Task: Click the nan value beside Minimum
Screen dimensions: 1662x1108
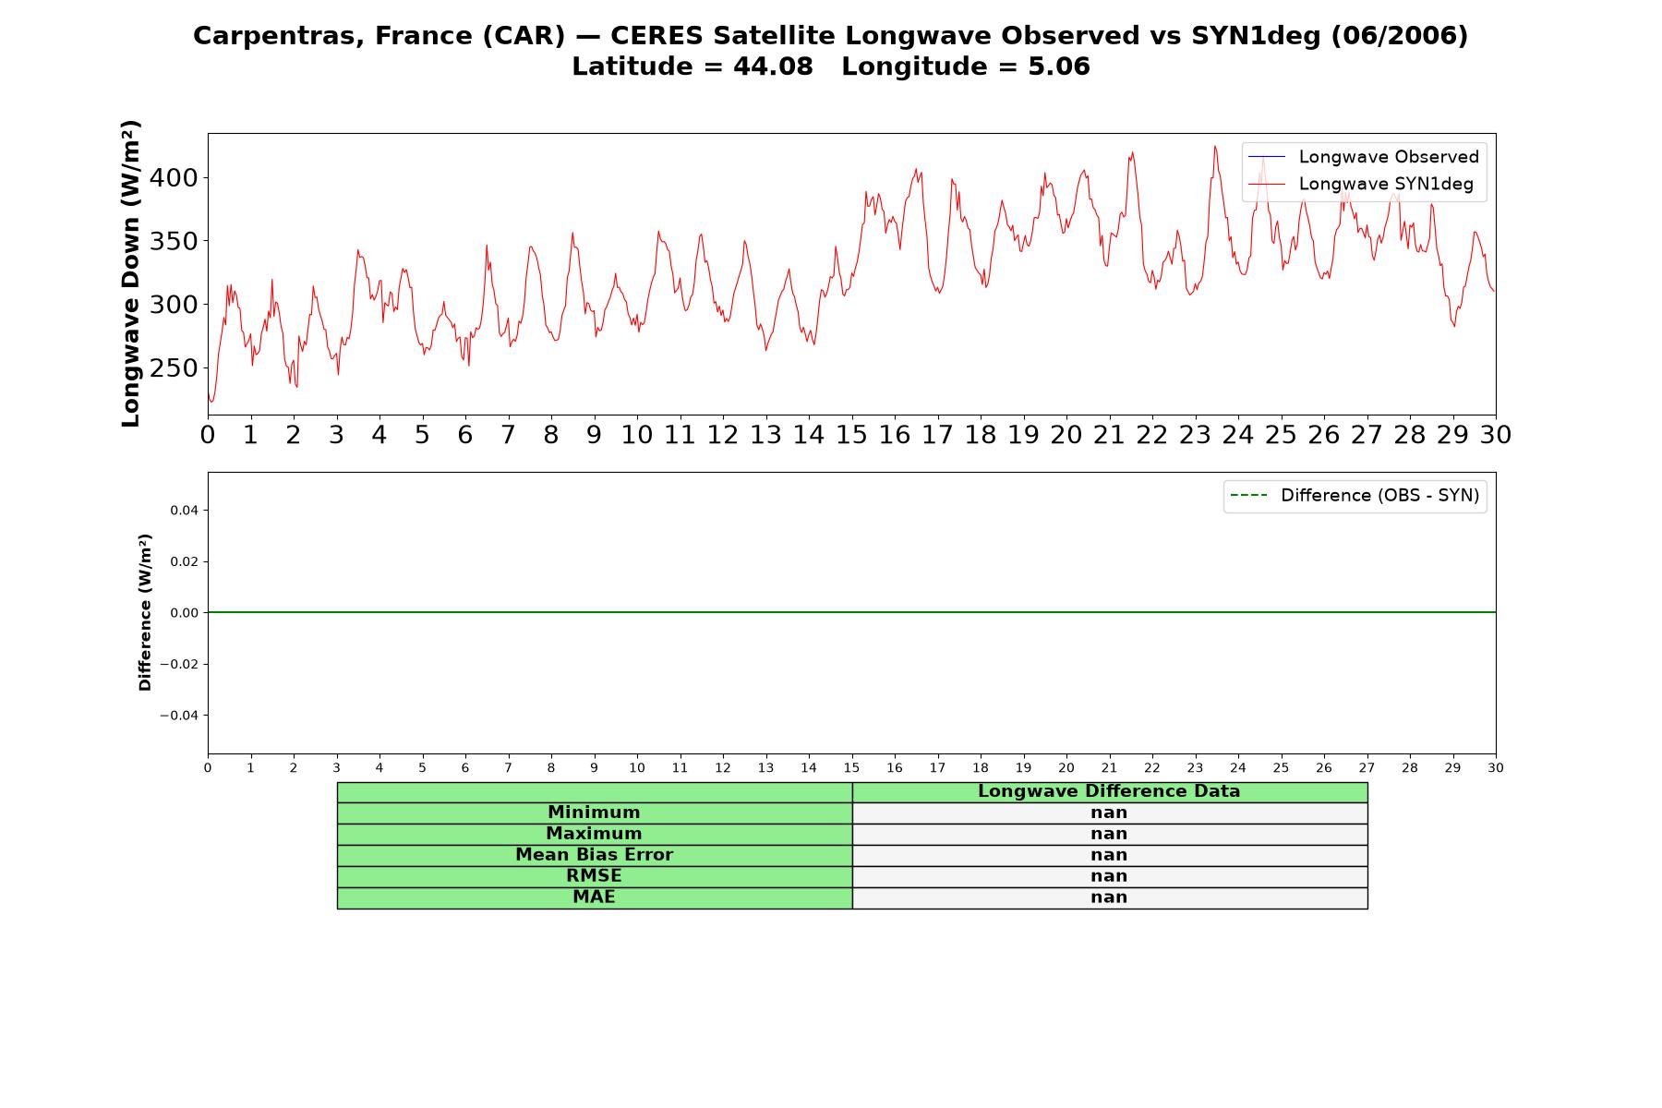Action: click(x=1109, y=813)
